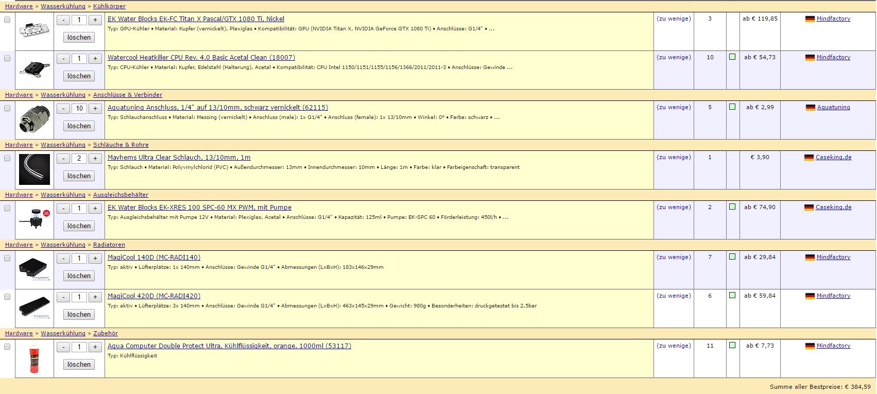877x394 pixels.
Task: Go to Anschlüsse & Verbinder category
Action: (128, 95)
